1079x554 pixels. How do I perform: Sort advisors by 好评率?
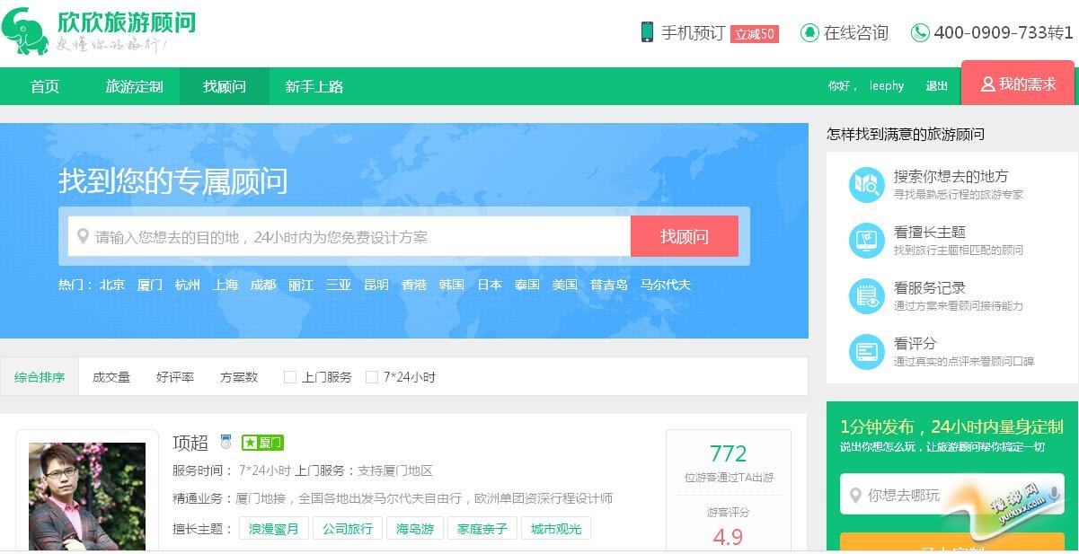coord(175,377)
